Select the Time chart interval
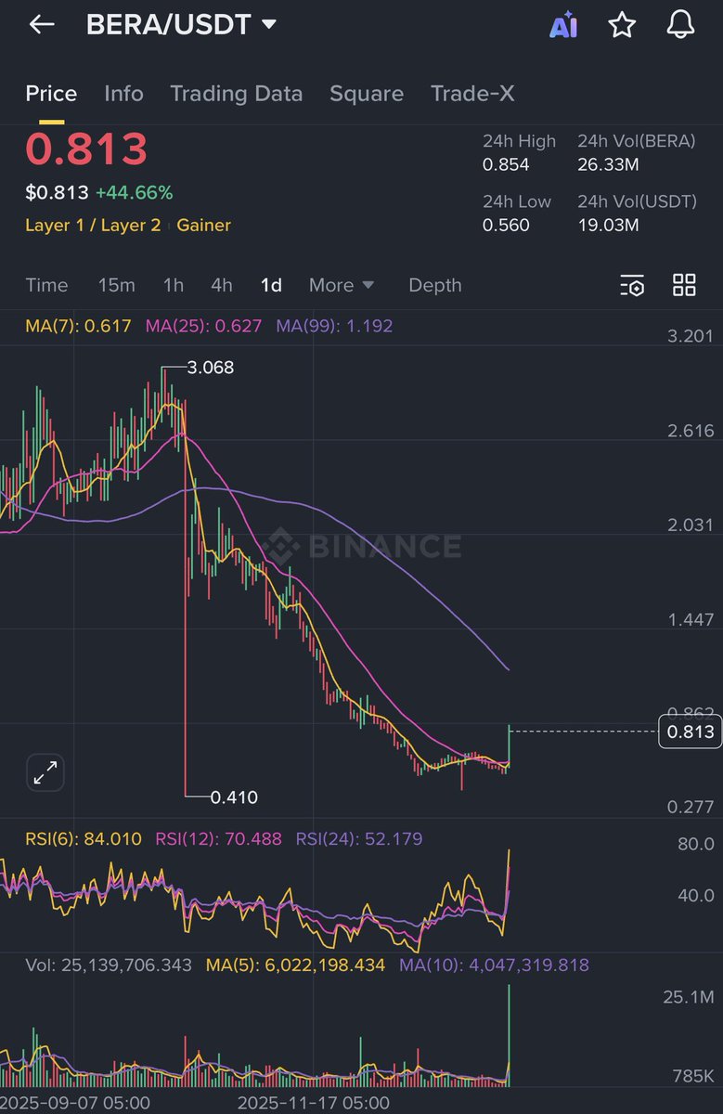The height and width of the screenshot is (1114, 723). click(46, 285)
